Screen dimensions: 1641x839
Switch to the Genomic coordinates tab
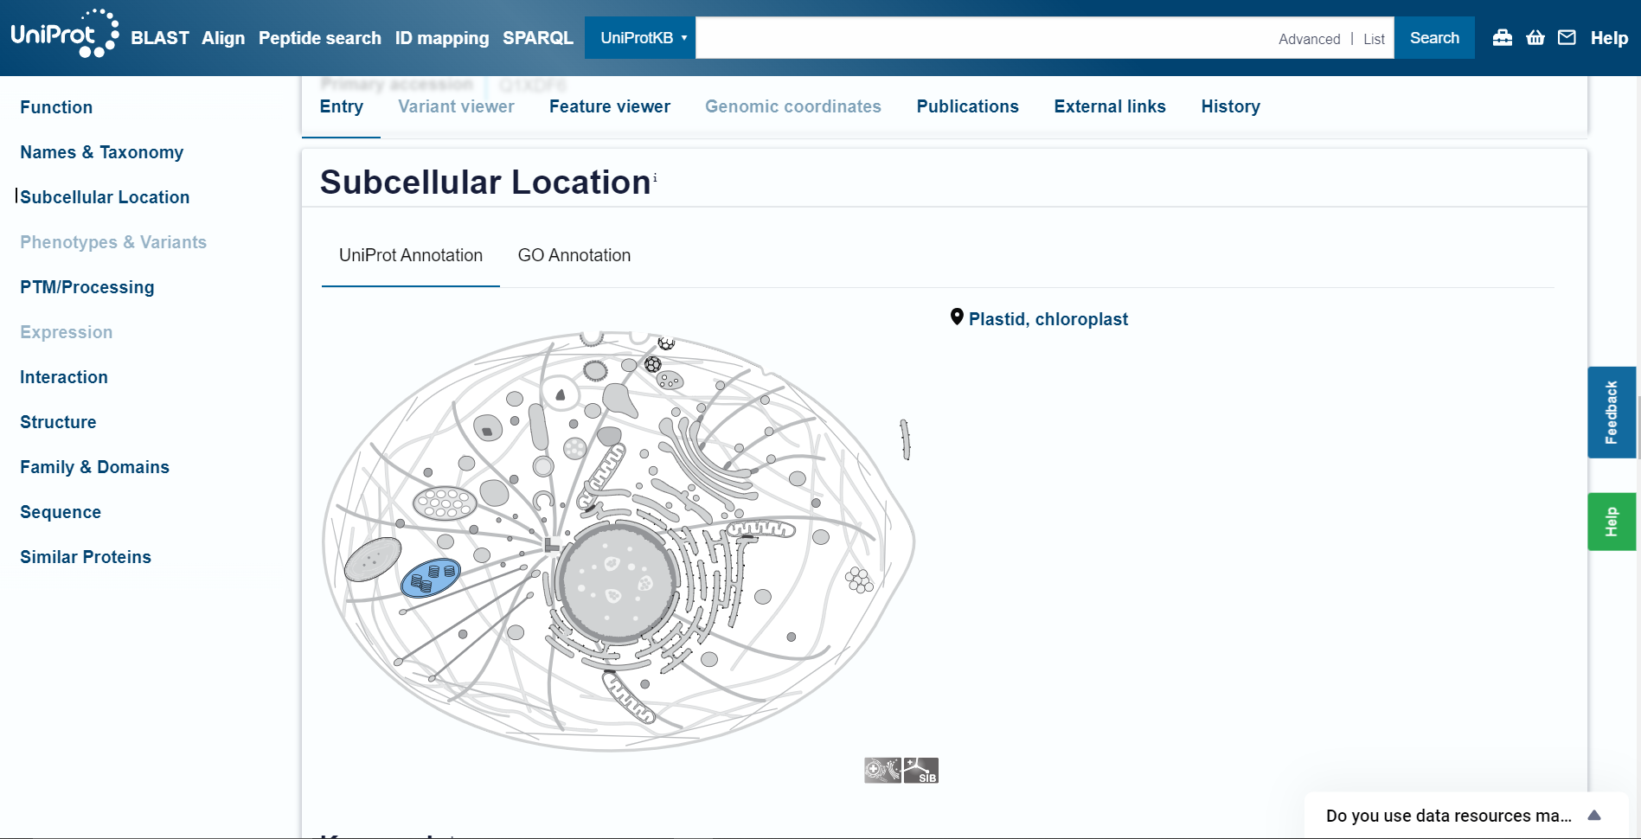(x=793, y=106)
